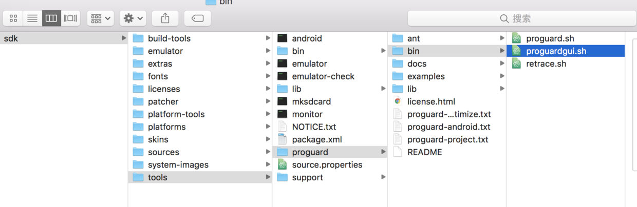Switch to icon view mode
The image size is (637, 207).
13,18
